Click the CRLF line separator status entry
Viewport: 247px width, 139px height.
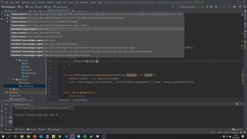click(x=220, y=132)
